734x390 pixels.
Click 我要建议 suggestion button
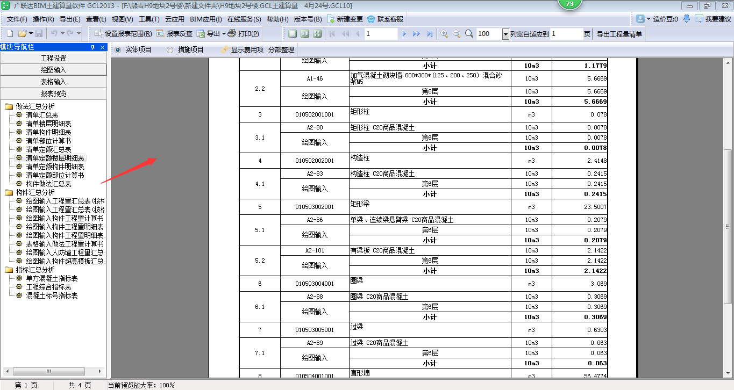coord(713,19)
